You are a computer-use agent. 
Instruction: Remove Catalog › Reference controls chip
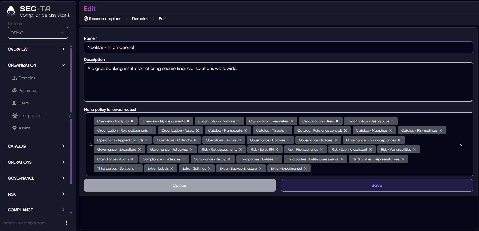[x=345, y=130]
